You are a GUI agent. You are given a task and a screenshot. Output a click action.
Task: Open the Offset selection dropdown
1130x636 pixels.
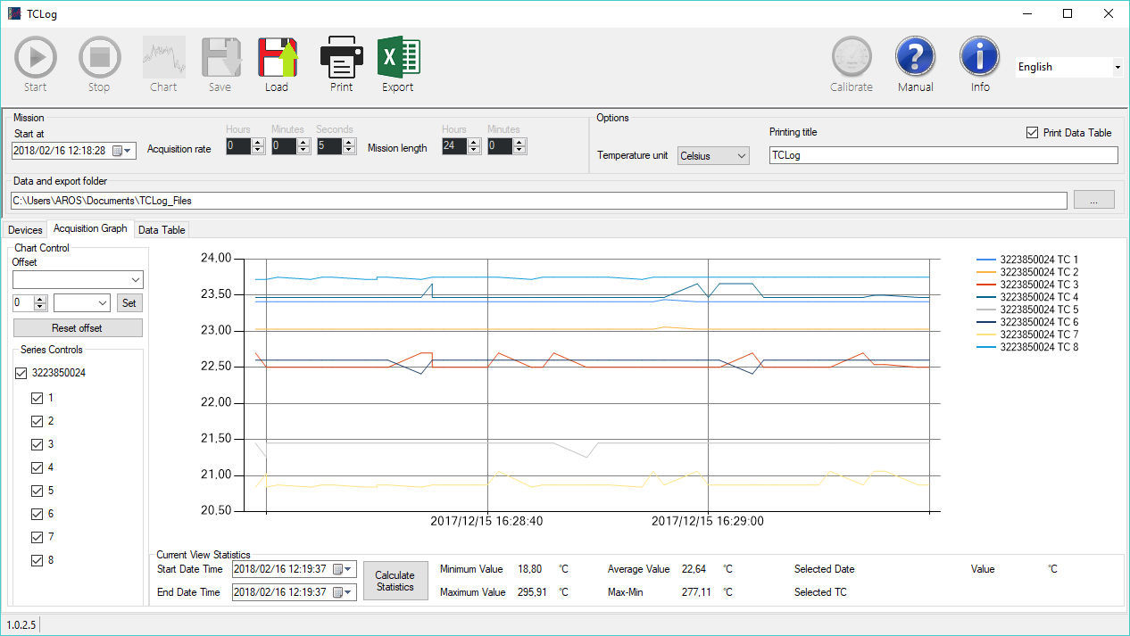pyautogui.click(x=78, y=279)
